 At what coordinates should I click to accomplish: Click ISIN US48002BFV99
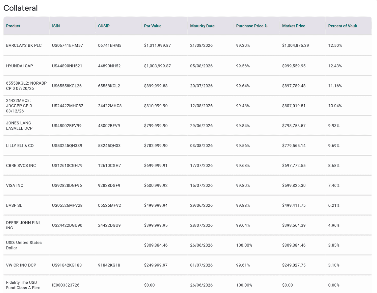point(67,126)
